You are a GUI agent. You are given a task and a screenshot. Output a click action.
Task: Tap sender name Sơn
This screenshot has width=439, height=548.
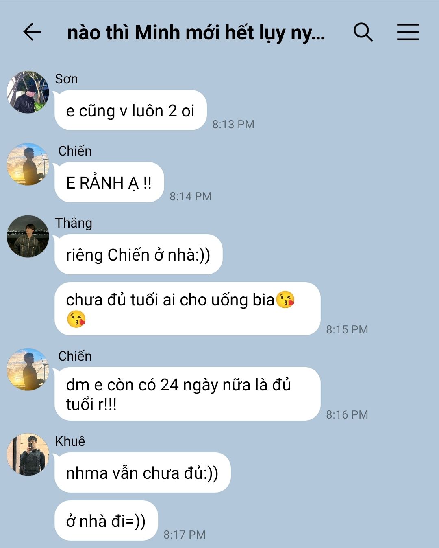click(66, 79)
